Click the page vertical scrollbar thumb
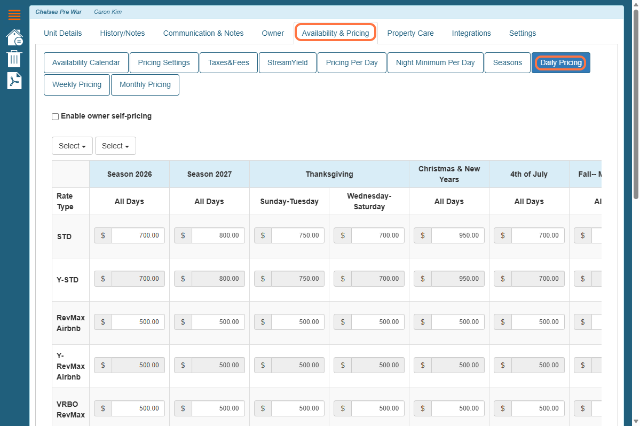The height and width of the screenshot is (426, 640). click(636, 104)
